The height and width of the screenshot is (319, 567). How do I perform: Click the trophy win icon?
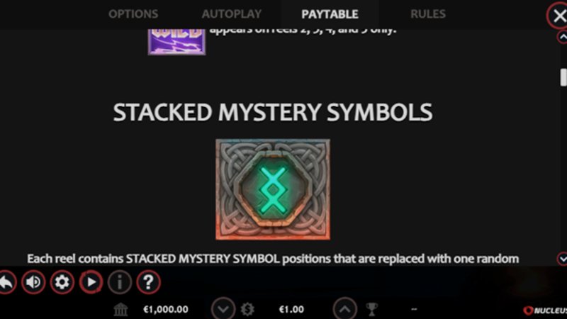pos(371,310)
